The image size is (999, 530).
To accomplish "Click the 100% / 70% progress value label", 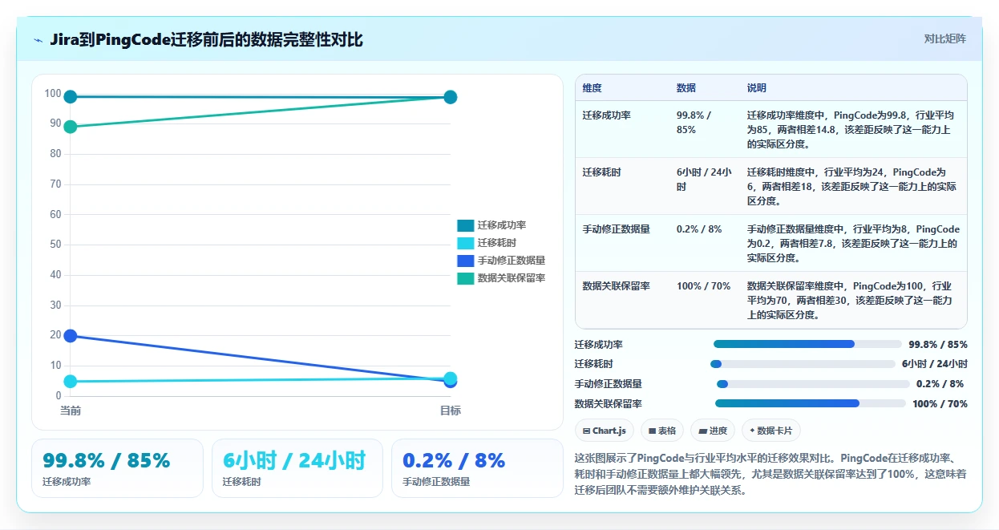I will pos(940,404).
